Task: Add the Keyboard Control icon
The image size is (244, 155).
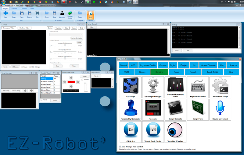Action: (198, 87)
